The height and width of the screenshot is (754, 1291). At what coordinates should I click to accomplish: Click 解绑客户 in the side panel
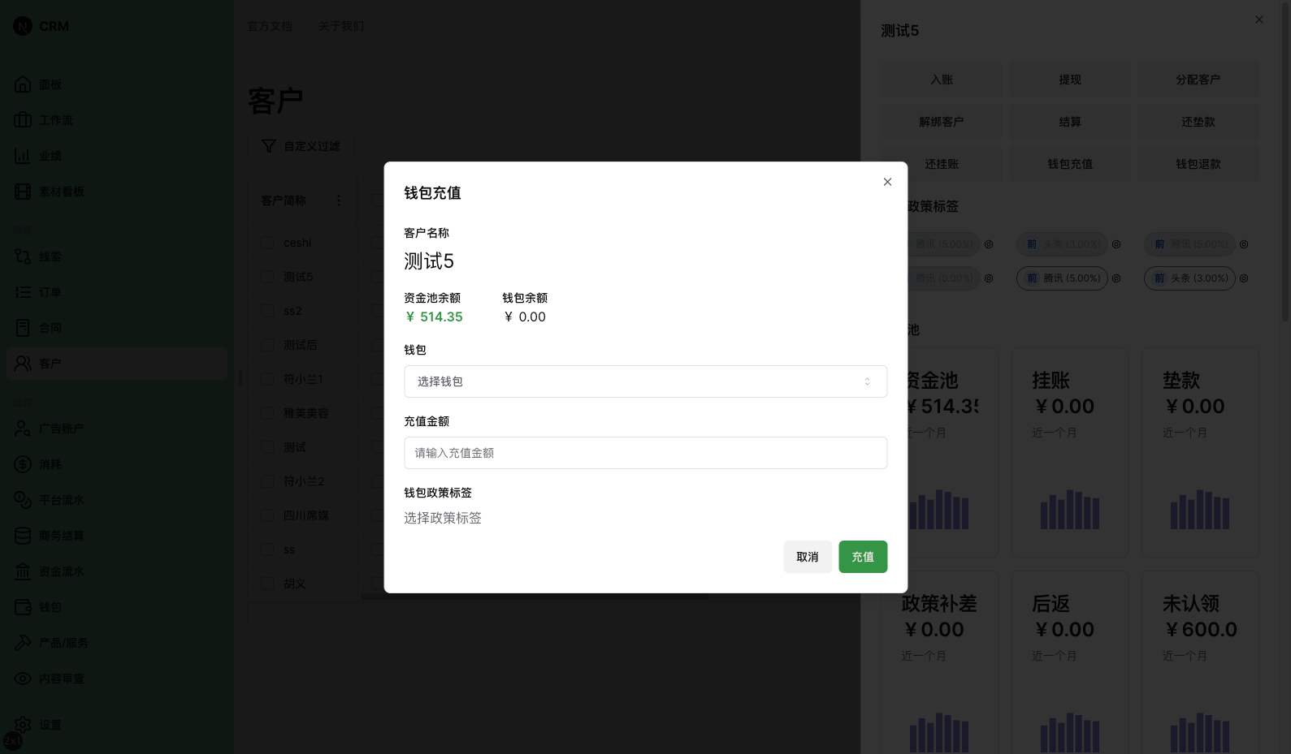click(x=942, y=122)
